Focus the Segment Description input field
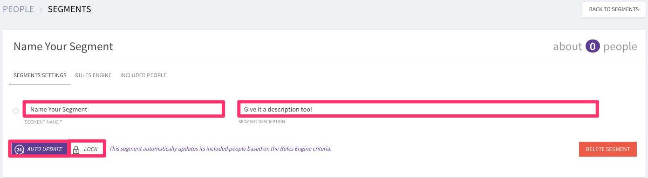Image resolution: width=648 pixels, height=178 pixels. coord(418,109)
